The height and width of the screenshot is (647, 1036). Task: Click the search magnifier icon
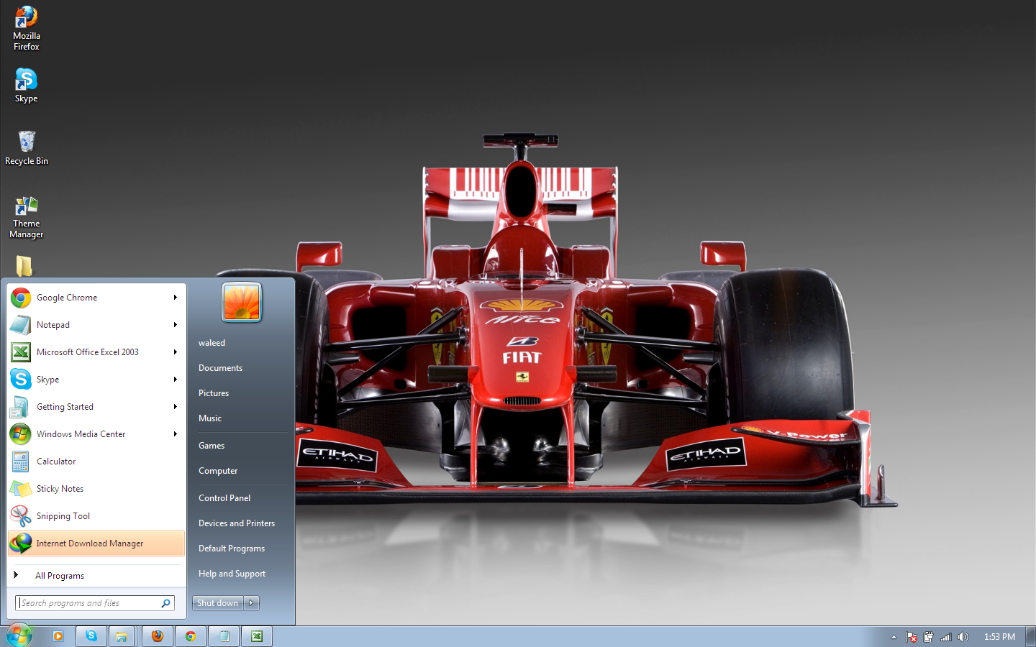pos(166,603)
